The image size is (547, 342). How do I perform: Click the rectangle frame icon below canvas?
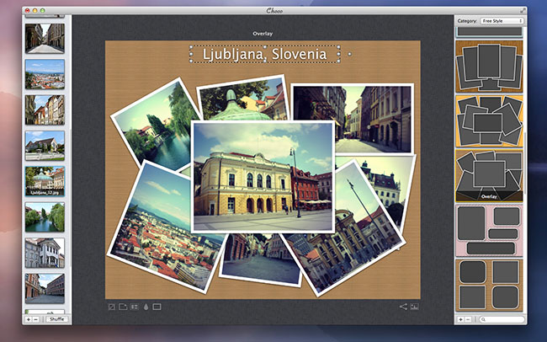pyautogui.click(x=157, y=307)
